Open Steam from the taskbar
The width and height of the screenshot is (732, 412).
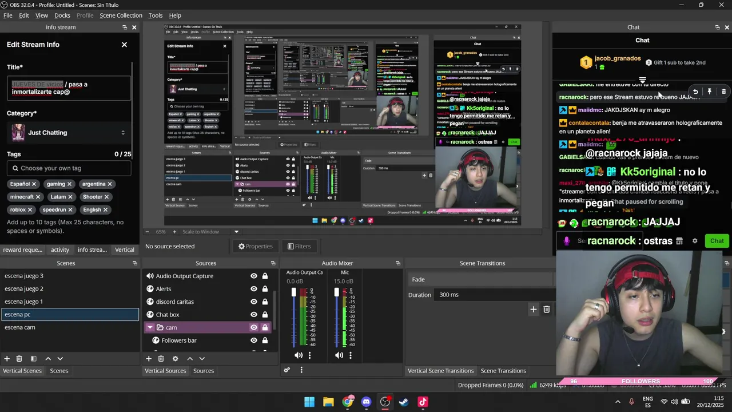[x=404, y=402]
